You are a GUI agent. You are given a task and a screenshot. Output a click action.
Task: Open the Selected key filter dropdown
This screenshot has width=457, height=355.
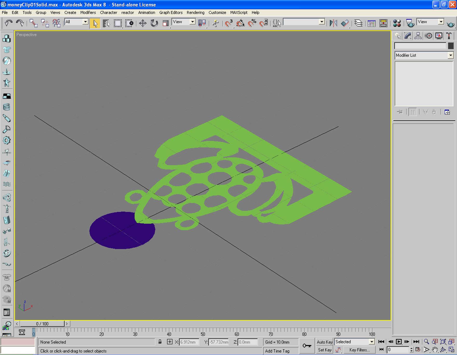354,342
